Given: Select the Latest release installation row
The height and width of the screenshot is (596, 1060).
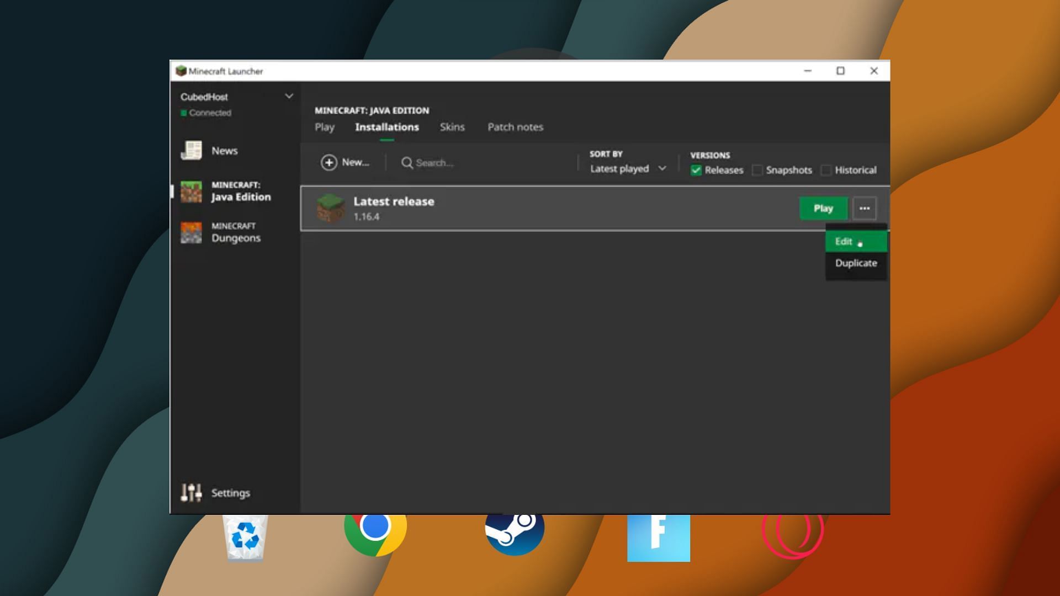Looking at the screenshot, I should pos(595,208).
